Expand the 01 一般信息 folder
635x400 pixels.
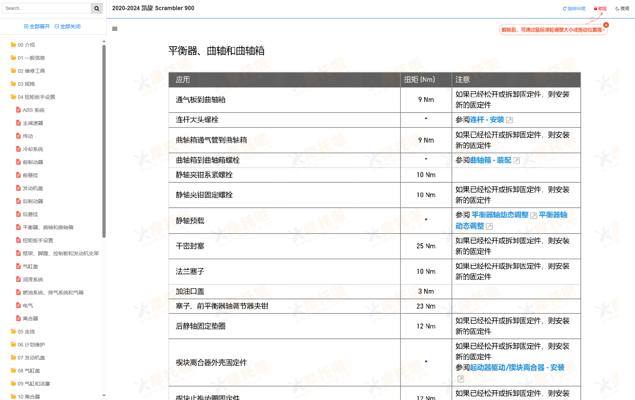pyautogui.click(x=28, y=58)
